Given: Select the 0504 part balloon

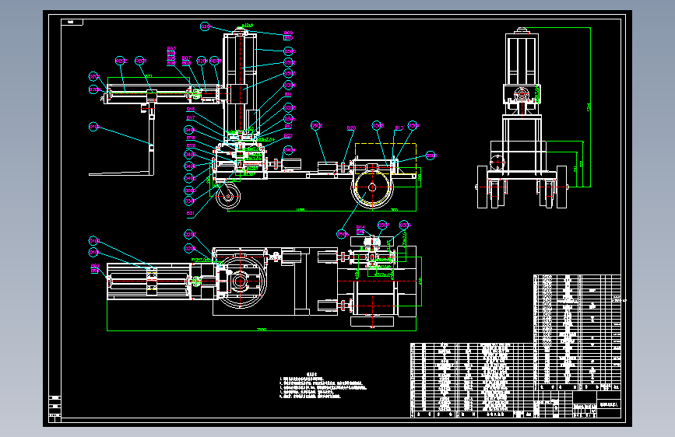Looking at the screenshot, I should click(x=413, y=126).
